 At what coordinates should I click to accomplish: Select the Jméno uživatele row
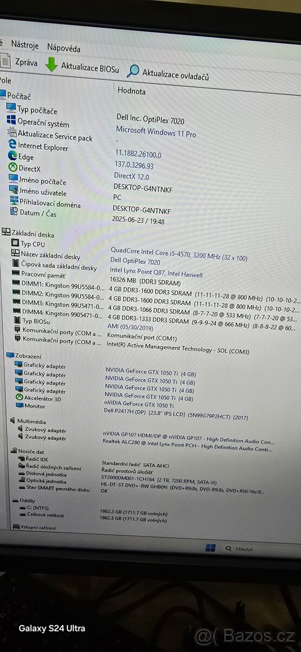(38, 192)
